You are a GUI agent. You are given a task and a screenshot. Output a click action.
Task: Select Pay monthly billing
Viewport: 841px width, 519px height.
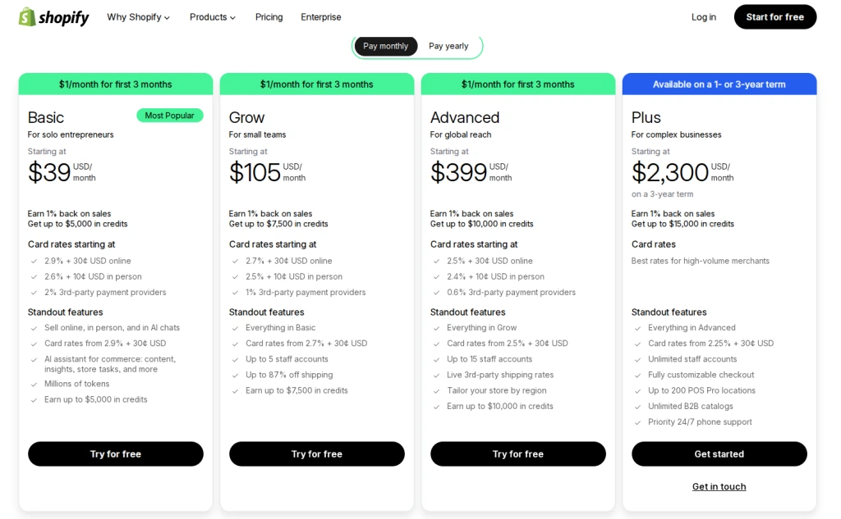(x=385, y=46)
